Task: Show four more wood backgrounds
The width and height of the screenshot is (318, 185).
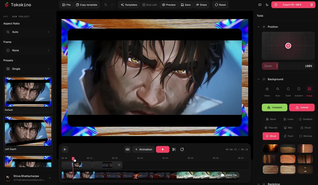Action: [x=305, y=169]
